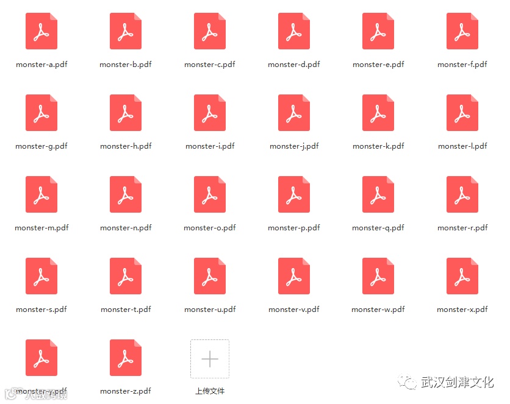Click the monster-p.pdf filename label
Screen dimensions: 510x404
[x=294, y=228]
